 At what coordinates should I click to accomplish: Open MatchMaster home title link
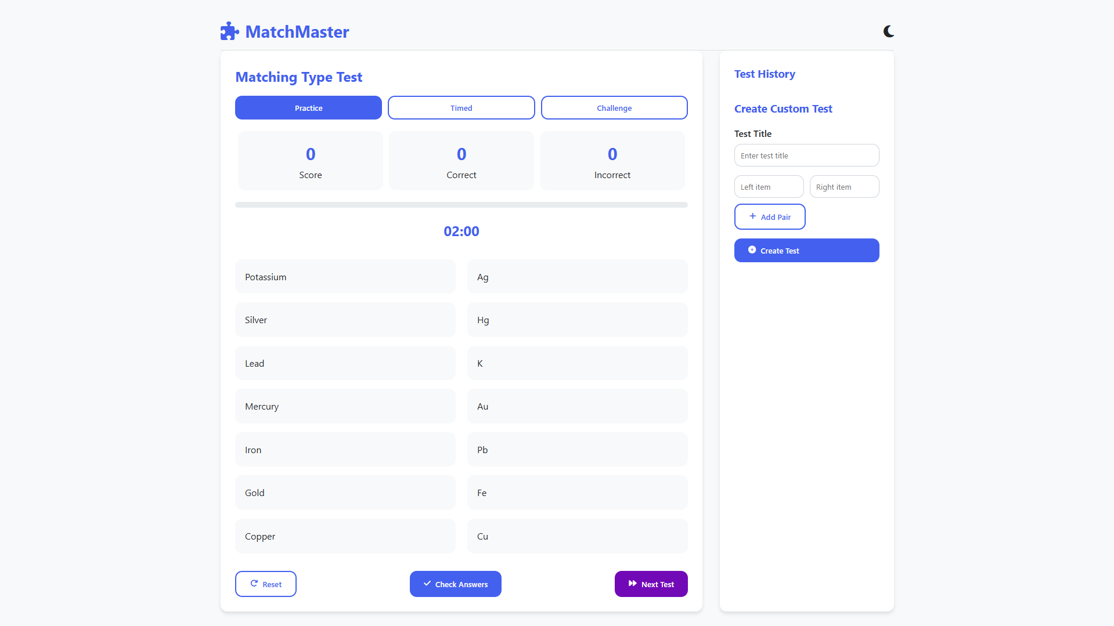(x=297, y=32)
